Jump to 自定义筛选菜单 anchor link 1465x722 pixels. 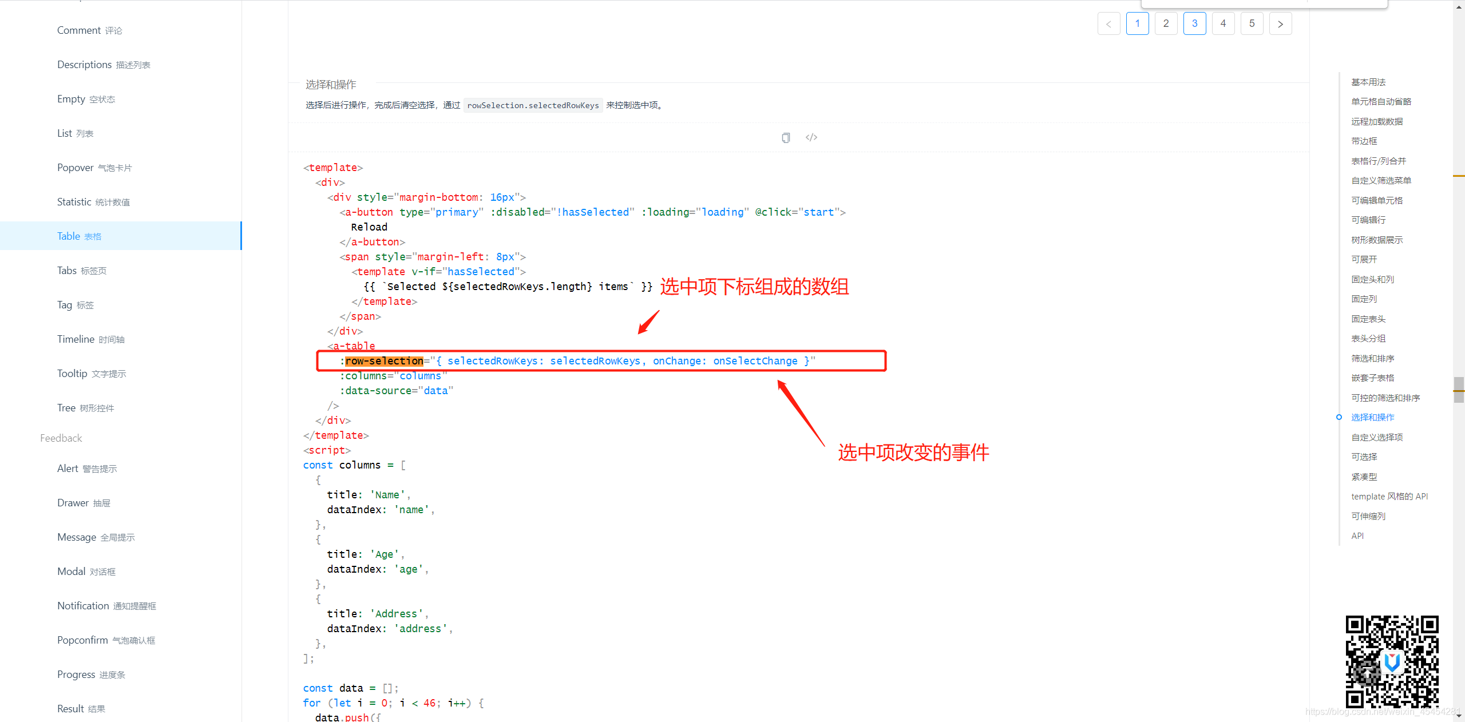(1381, 180)
